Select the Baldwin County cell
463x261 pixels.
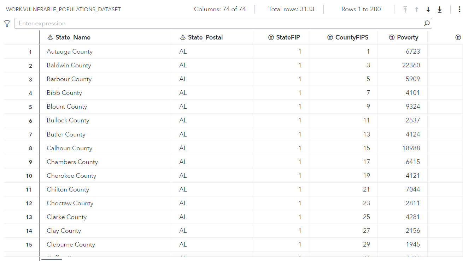point(69,65)
